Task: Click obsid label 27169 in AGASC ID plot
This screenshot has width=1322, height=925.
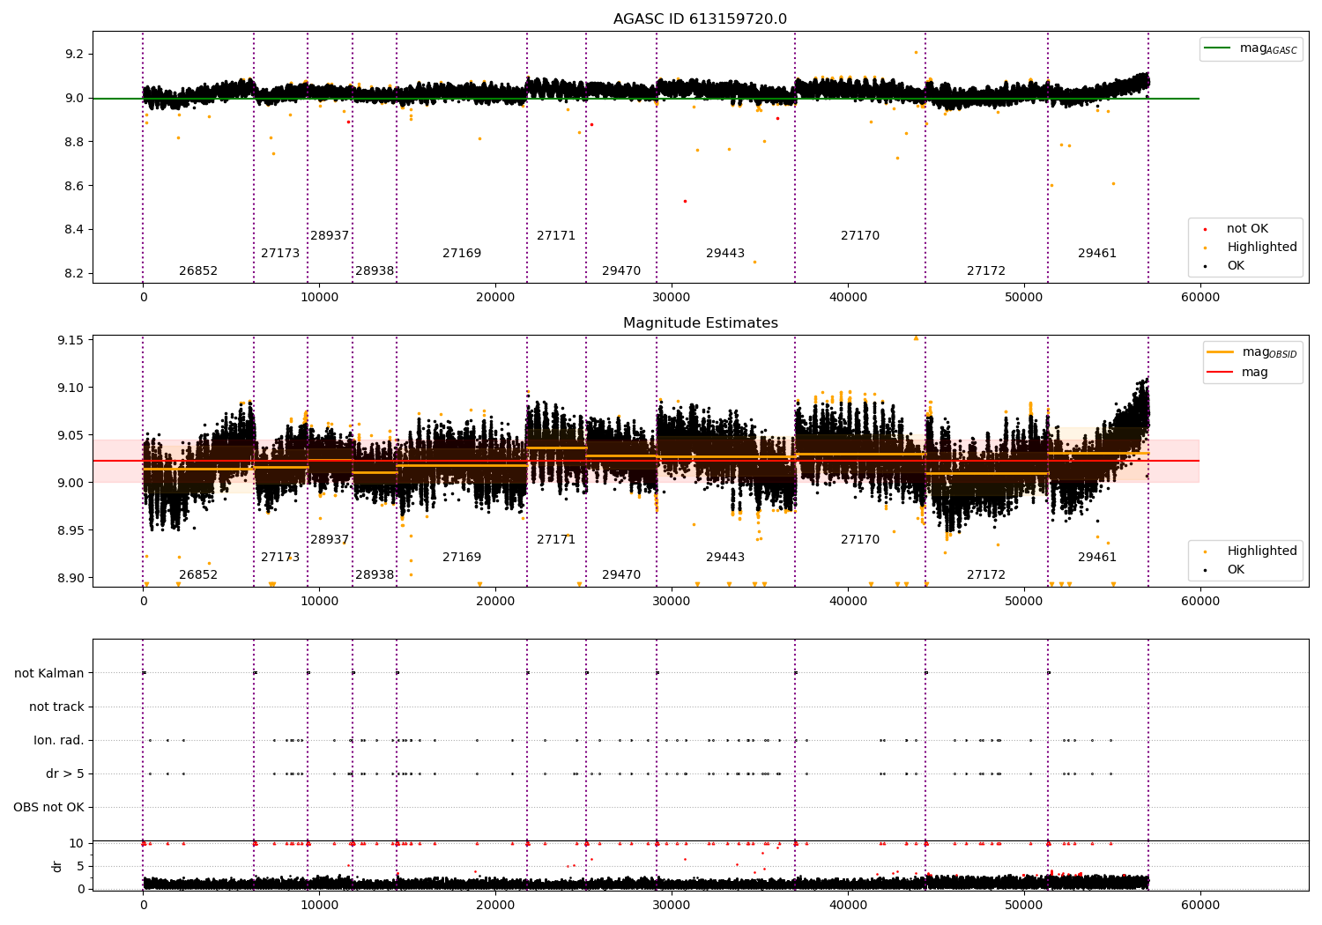Action: tap(462, 254)
